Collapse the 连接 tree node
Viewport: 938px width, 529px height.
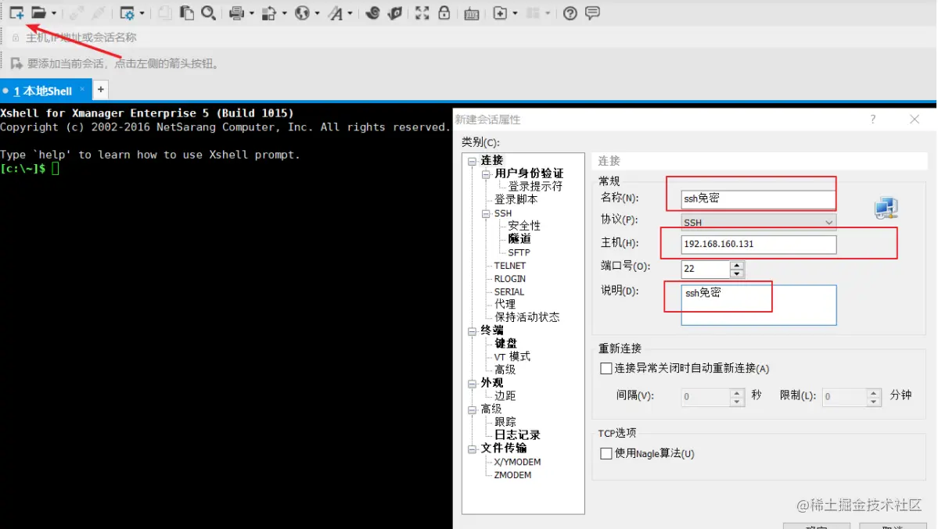472,161
